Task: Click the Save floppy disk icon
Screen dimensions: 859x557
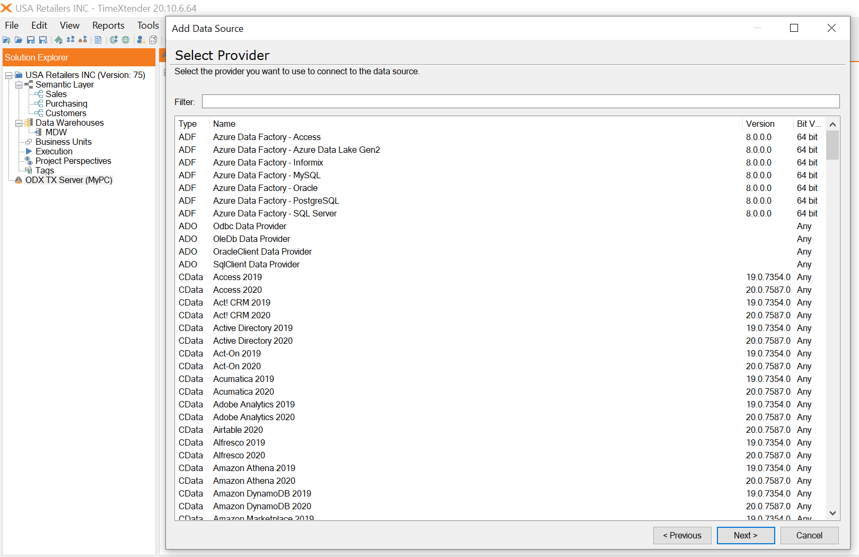Action: click(31, 40)
